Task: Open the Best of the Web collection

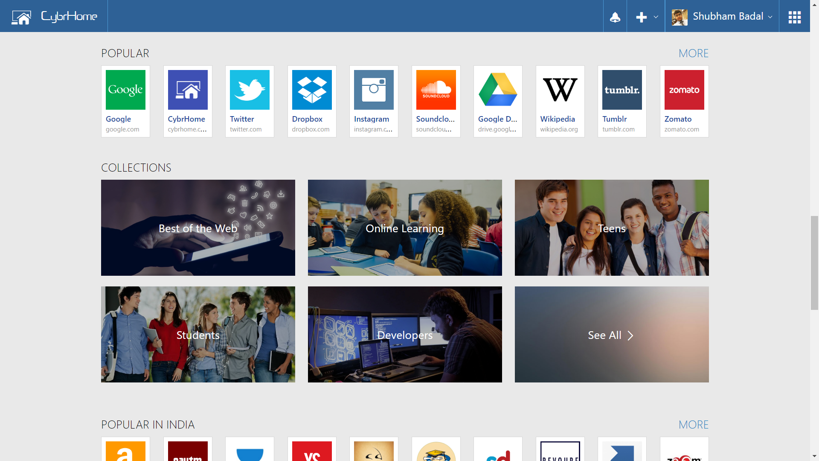Action: pos(198,228)
